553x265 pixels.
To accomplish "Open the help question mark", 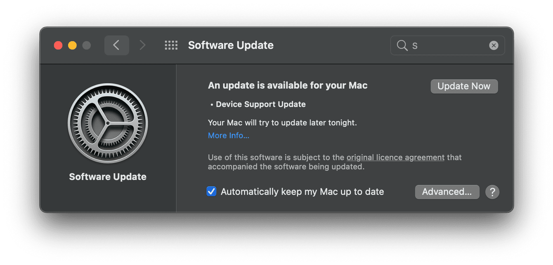I will pos(492,192).
